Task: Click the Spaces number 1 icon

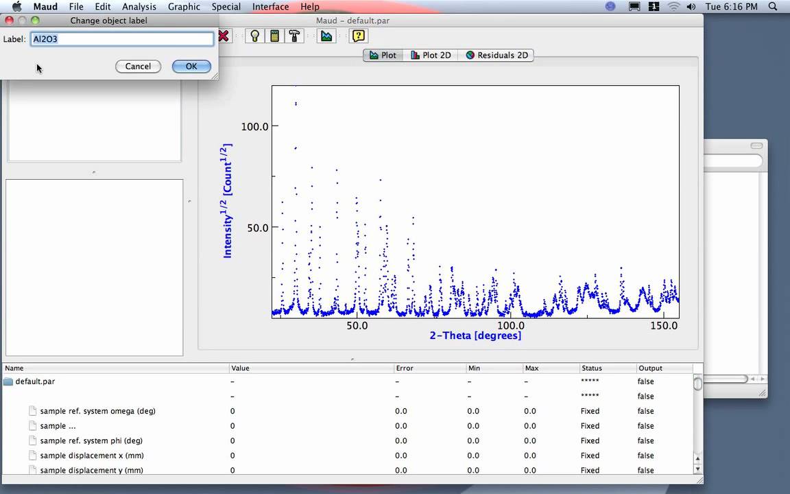Action: pos(654,7)
